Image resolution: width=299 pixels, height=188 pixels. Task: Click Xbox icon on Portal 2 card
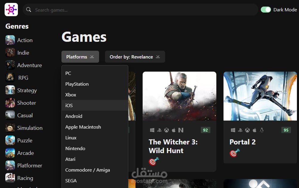pos(247,130)
